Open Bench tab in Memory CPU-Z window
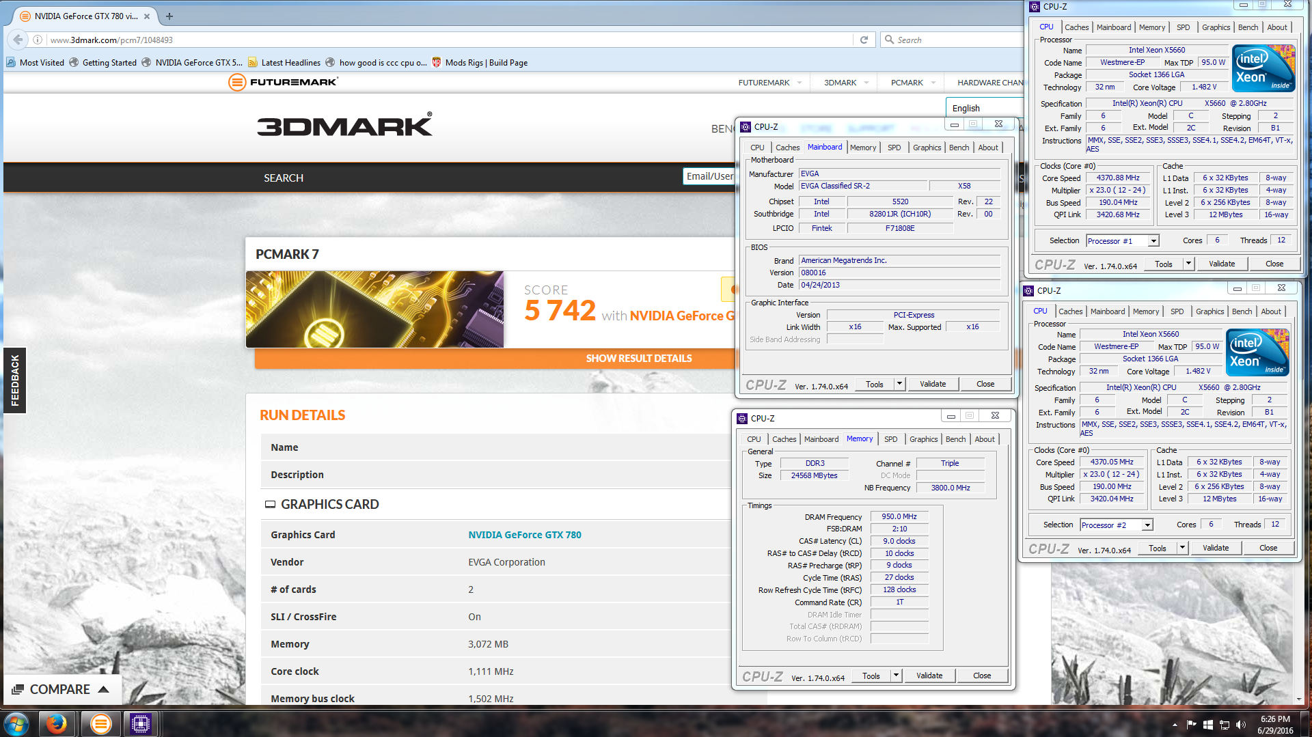This screenshot has width=1312, height=737. tap(955, 439)
